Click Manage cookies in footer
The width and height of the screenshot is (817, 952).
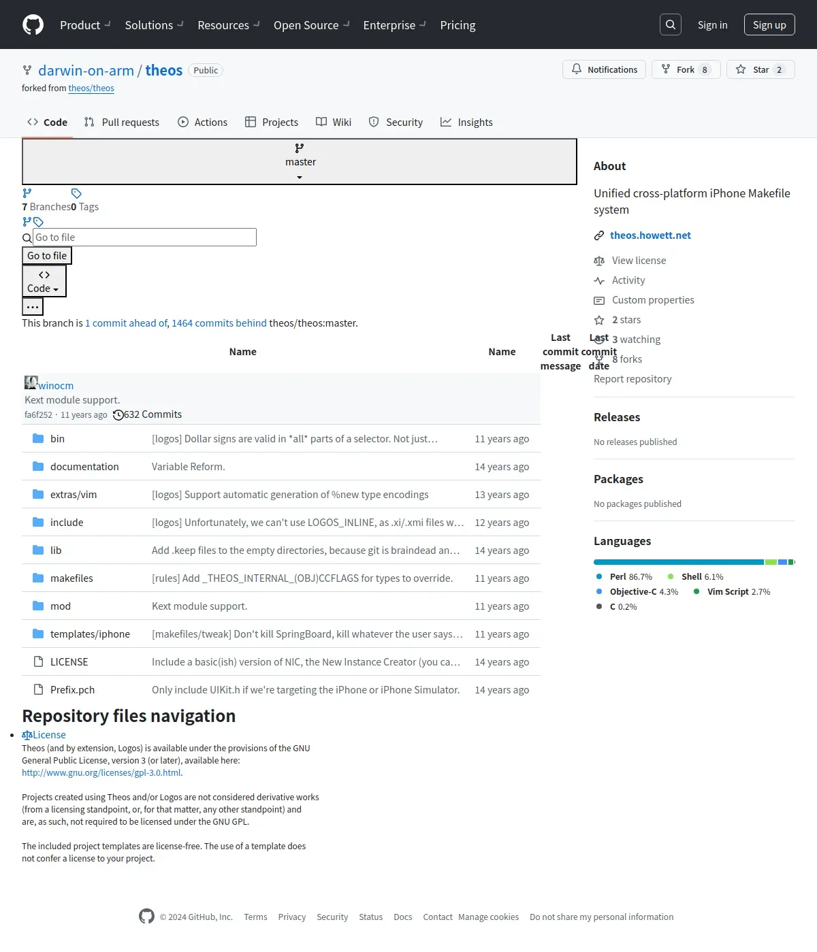[488, 917]
